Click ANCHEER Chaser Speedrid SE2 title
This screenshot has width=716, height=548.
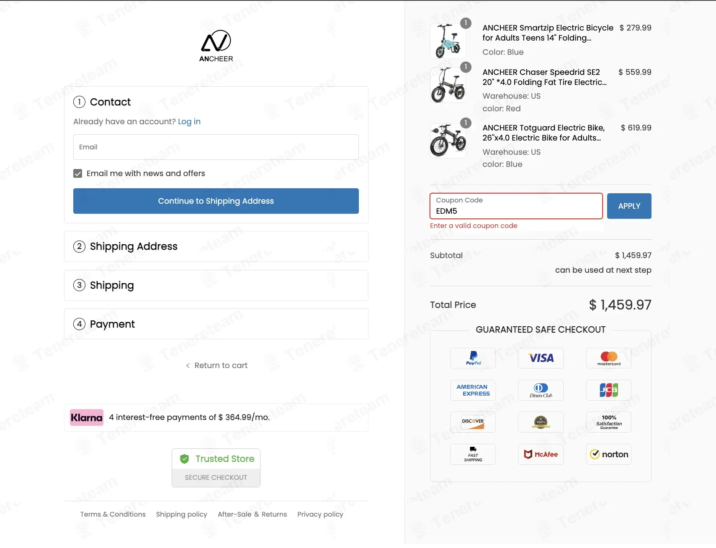544,77
